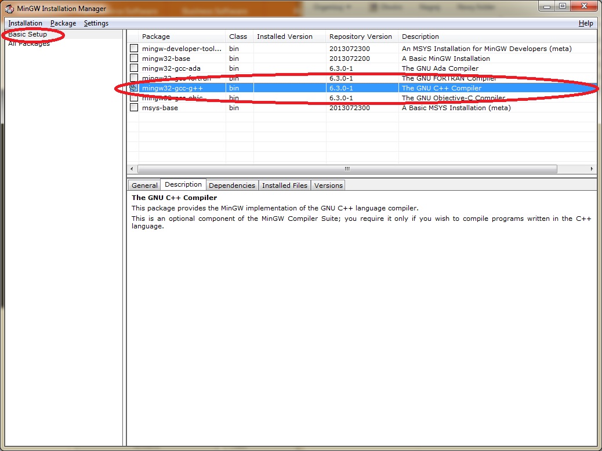
Task: Click the horizontal scrollbar right arrow
Action: click(x=592, y=169)
